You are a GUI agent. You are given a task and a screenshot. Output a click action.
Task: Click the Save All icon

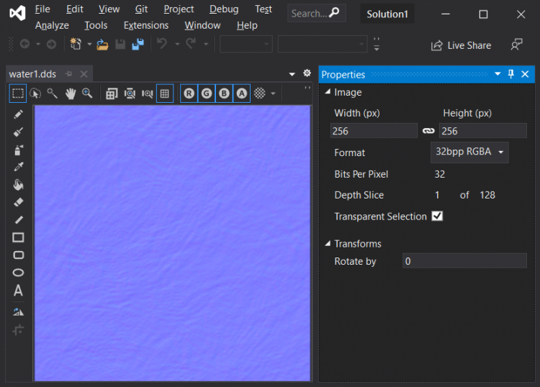138,45
